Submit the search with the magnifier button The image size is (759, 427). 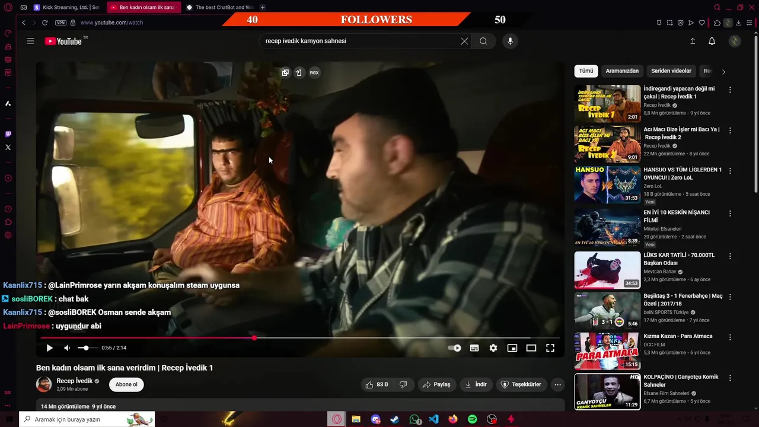(483, 41)
